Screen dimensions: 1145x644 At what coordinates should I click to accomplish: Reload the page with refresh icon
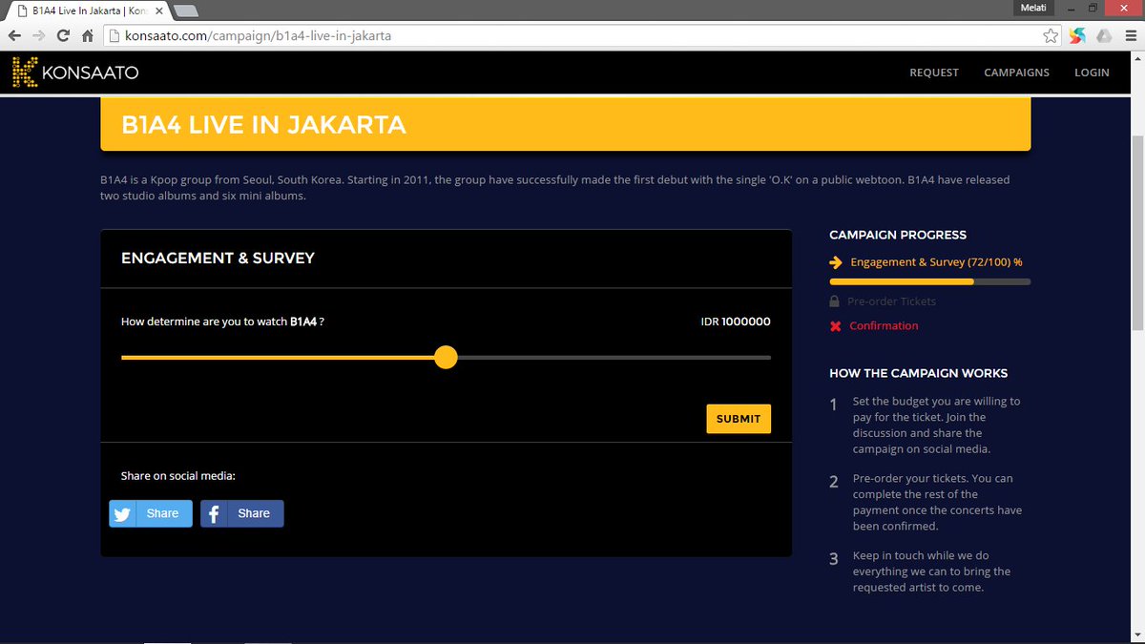coord(63,36)
